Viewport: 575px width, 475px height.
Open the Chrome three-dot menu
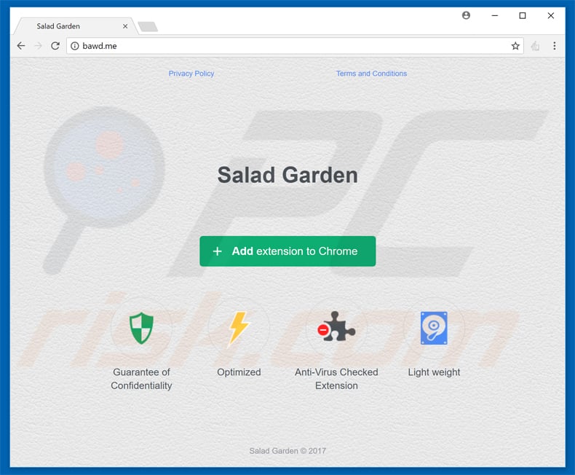click(x=554, y=46)
